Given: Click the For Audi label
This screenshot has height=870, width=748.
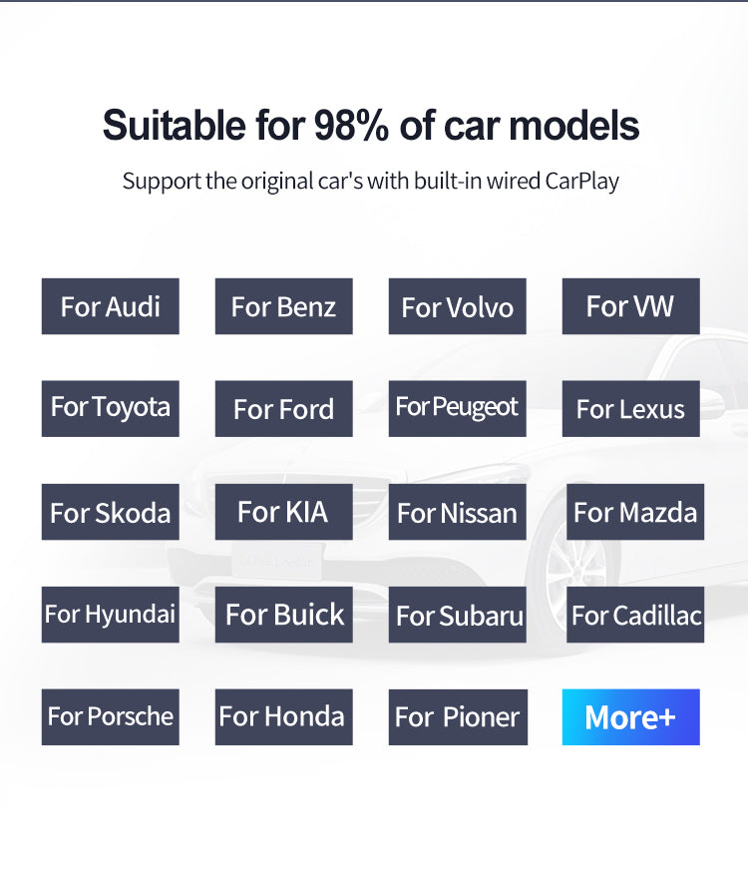Looking at the screenshot, I should click(110, 306).
